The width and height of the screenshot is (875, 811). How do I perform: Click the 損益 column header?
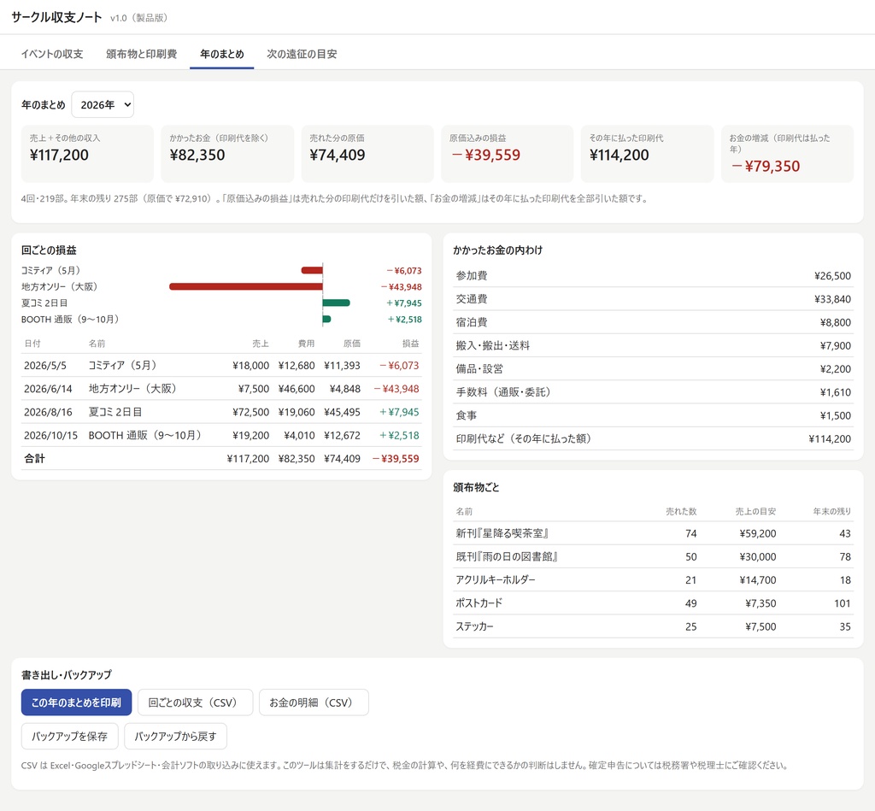(411, 344)
